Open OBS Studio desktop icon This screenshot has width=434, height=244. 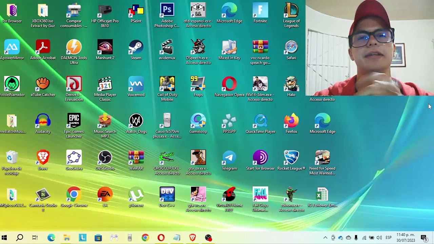pos(105,158)
